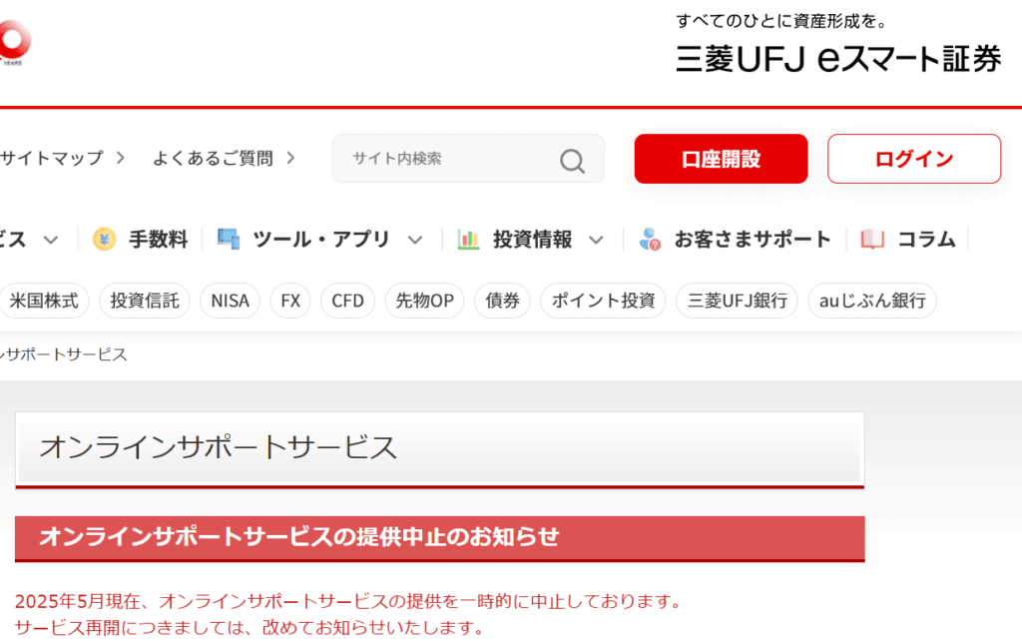
Task: Expand the leftmost menu chevron before 手数料
Action: coord(51,240)
